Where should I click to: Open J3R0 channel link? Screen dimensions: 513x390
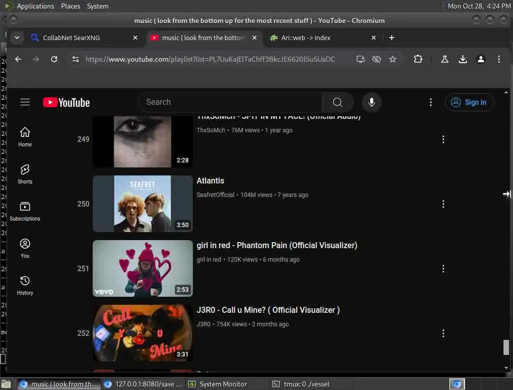[x=203, y=324]
